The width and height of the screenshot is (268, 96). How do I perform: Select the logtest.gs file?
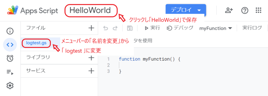tap(36, 43)
